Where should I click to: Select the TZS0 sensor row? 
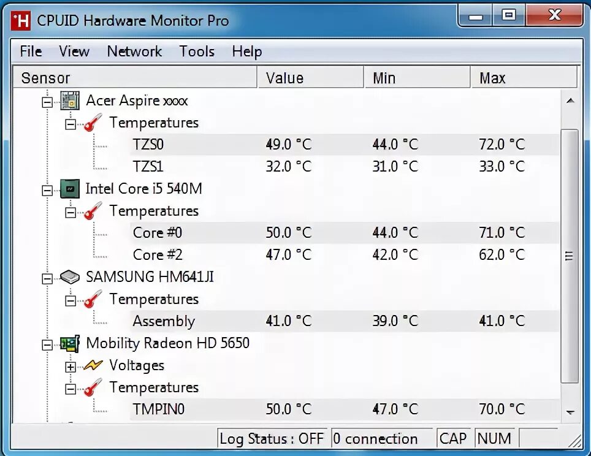[x=345, y=144]
